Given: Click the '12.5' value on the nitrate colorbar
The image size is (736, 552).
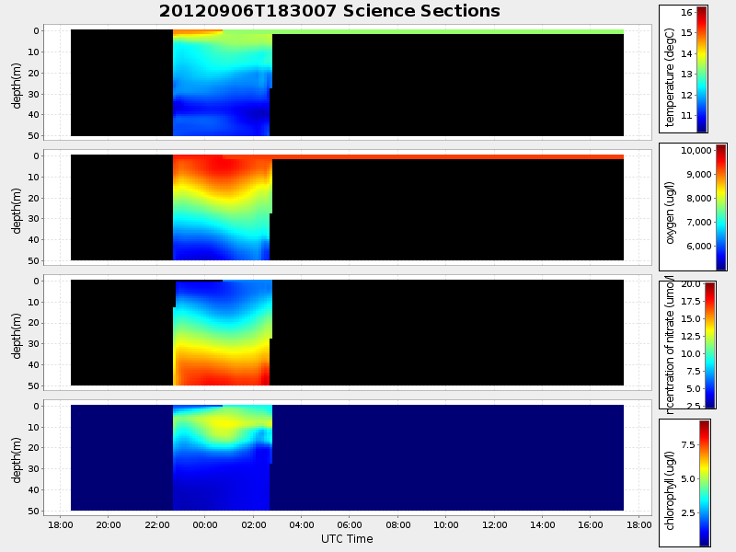Looking at the screenshot, I should coord(691,336).
